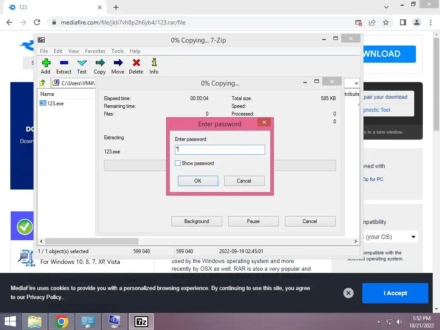Click the Delete toolbar icon
This screenshot has width=440, height=330.
pyautogui.click(x=136, y=66)
